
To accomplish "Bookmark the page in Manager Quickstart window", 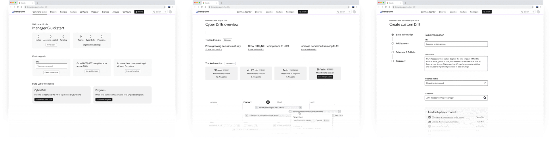I will (x=164, y=7).
